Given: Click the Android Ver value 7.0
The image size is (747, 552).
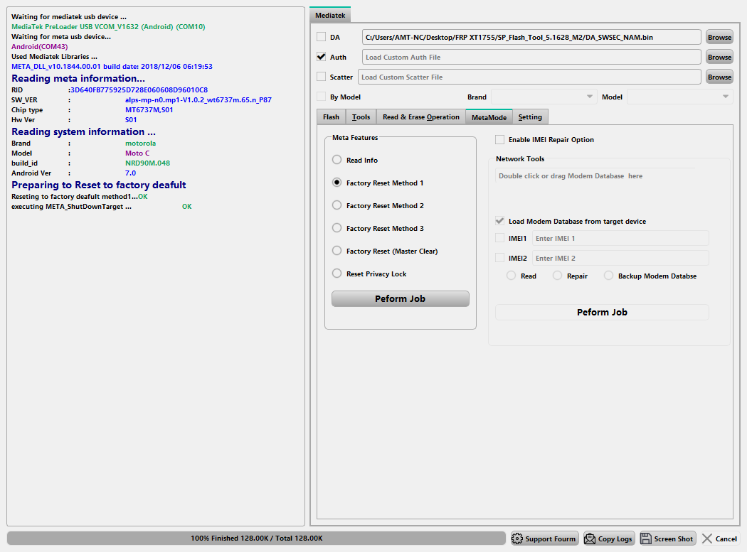Looking at the screenshot, I should (130, 173).
